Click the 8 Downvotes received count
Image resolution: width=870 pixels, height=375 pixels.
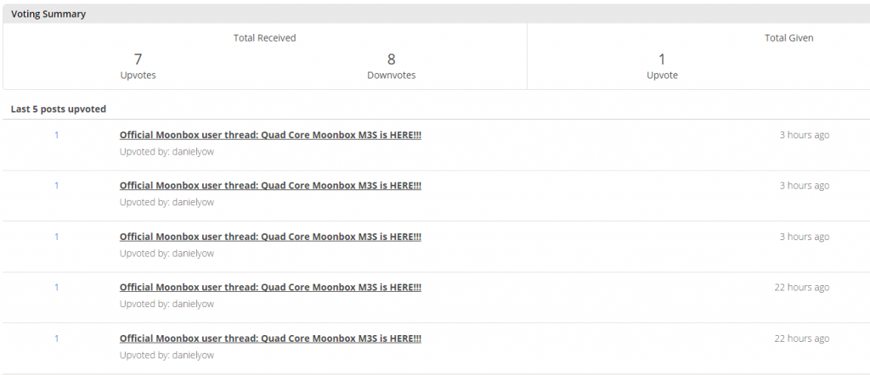391,59
